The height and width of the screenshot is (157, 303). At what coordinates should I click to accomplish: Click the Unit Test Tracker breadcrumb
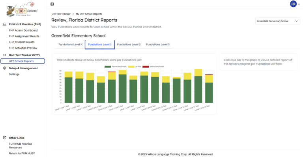61,14
